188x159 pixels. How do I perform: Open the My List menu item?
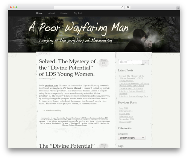tap(78, 13)
